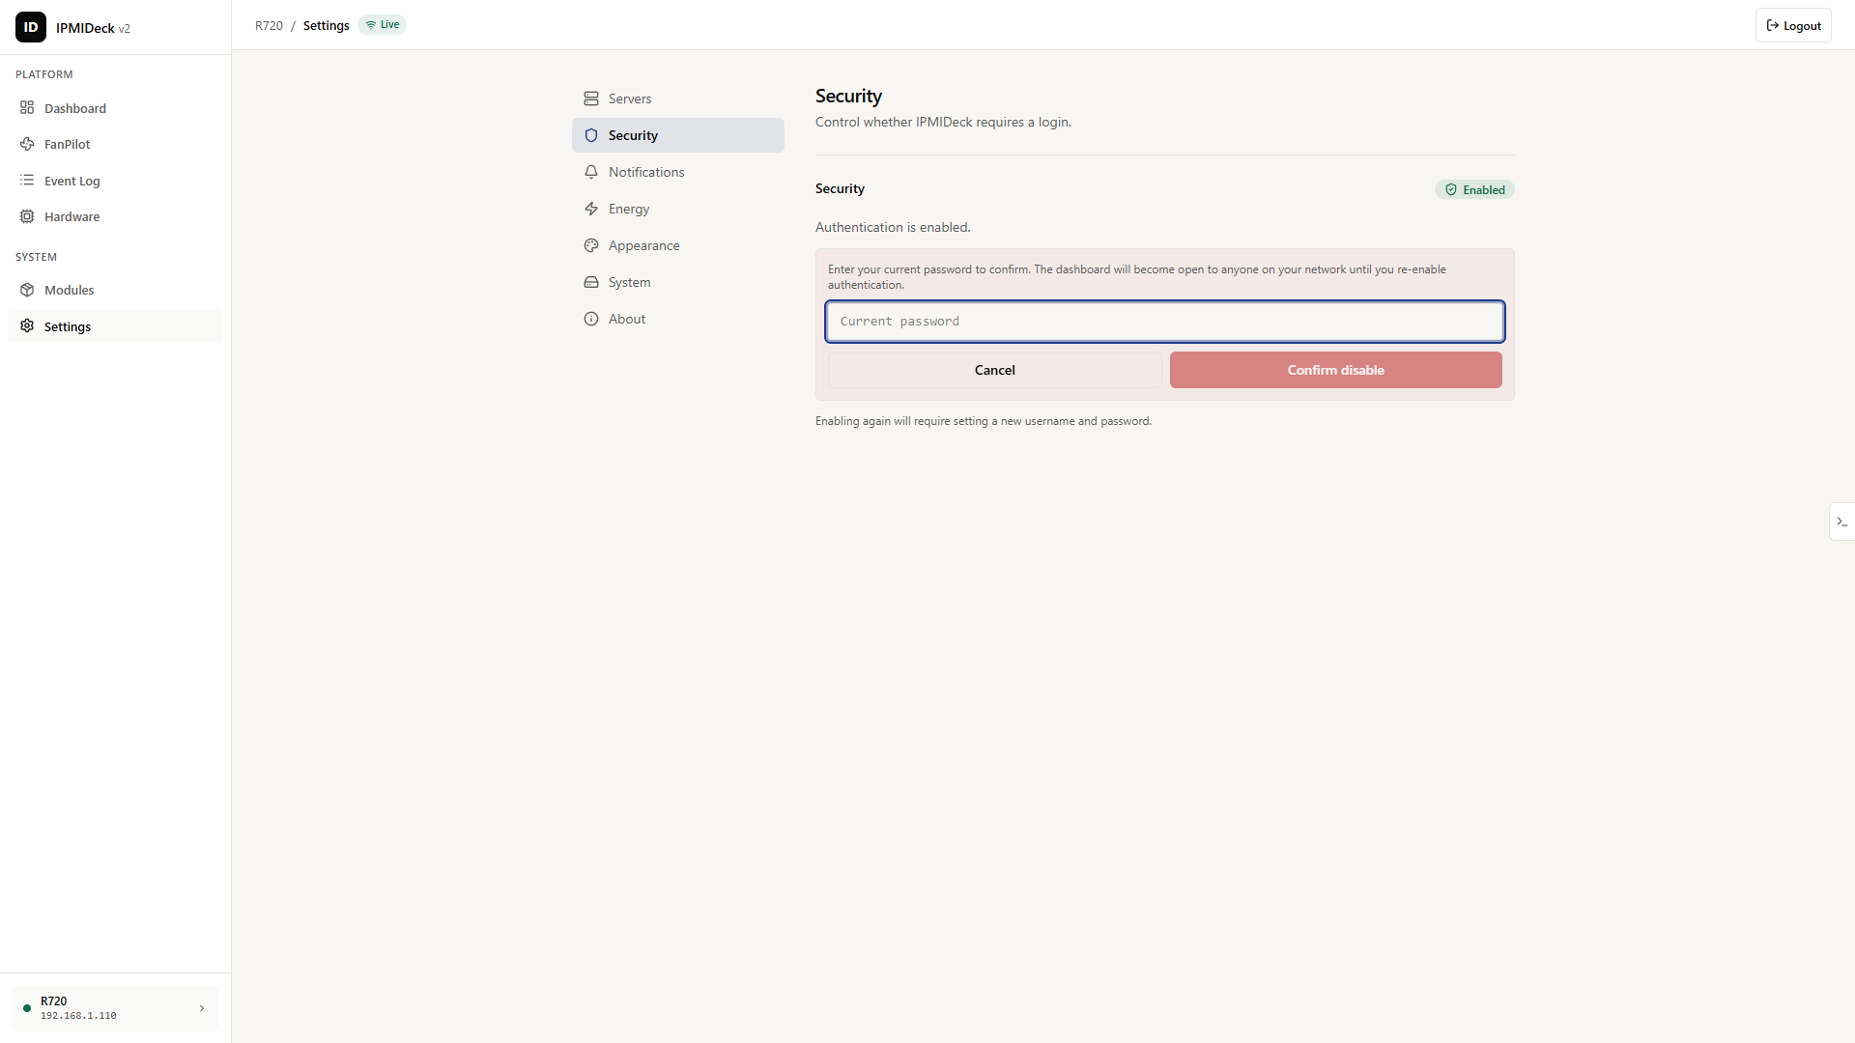Go to Modules in the sidebar
1855x1043 pixels.
click(x=115, y=290)
